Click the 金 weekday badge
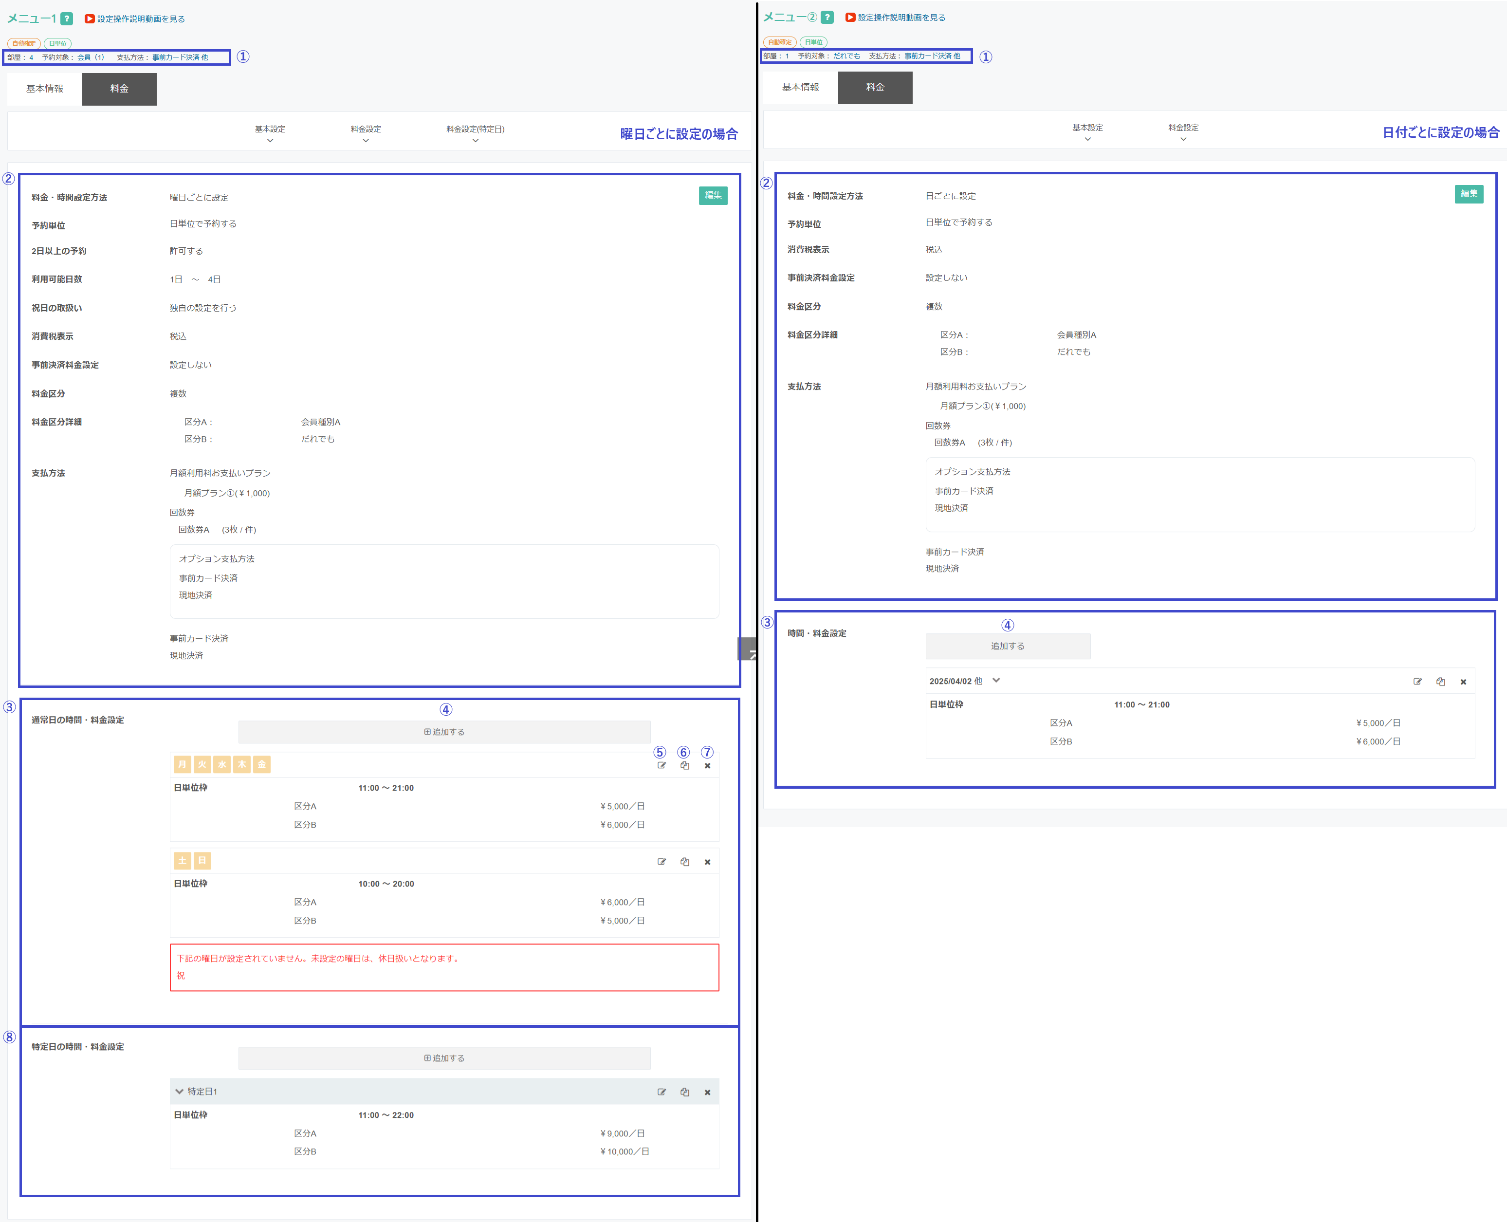 (x=262, y=764)
